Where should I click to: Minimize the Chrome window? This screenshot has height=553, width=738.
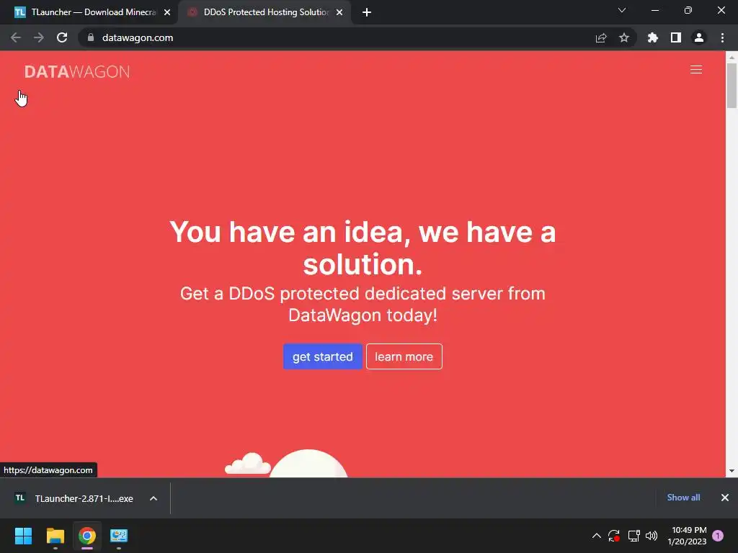654,10
